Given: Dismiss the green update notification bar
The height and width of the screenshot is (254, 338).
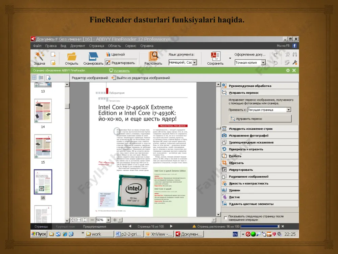Looking at the screenshot, I should 294,70.
